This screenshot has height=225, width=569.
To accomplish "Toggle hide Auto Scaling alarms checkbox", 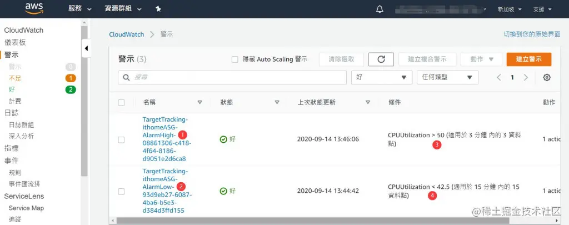I will coord(235,59).
